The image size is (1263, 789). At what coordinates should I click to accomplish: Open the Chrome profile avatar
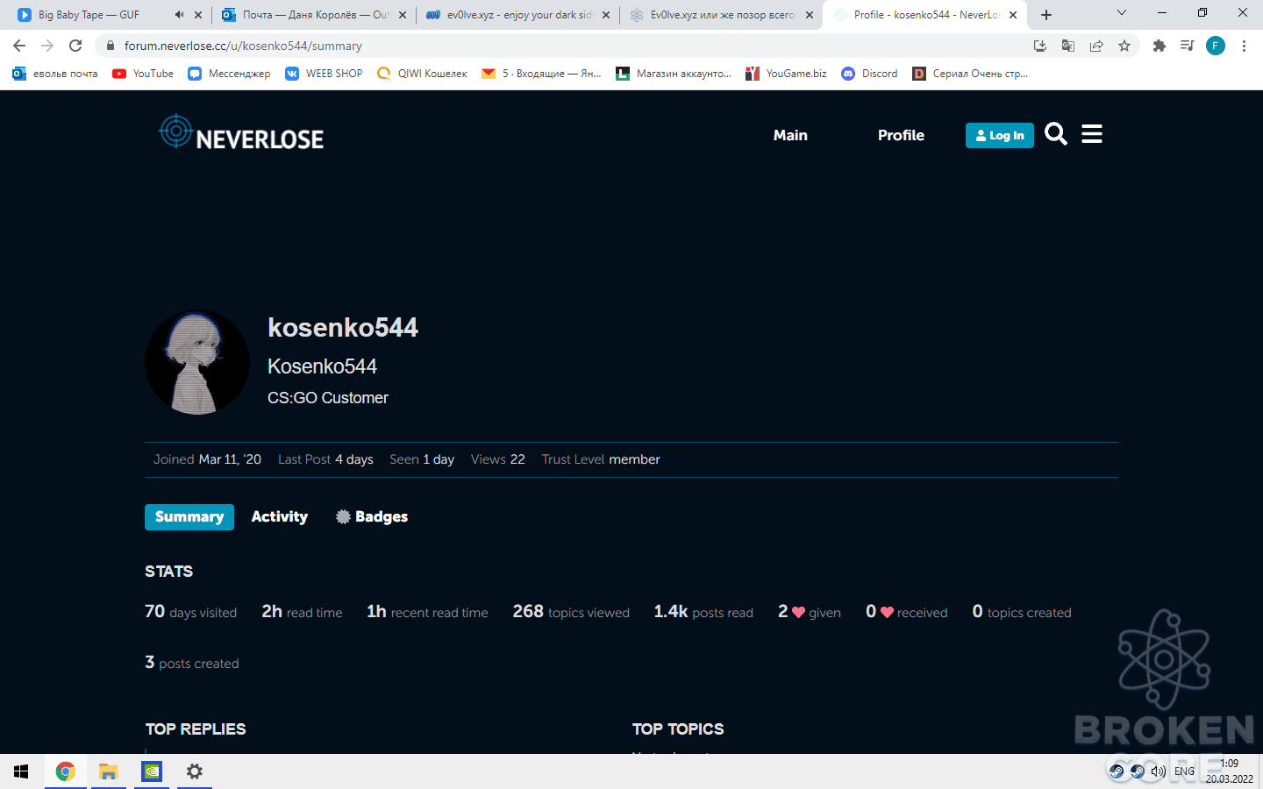coord(1216,46)
